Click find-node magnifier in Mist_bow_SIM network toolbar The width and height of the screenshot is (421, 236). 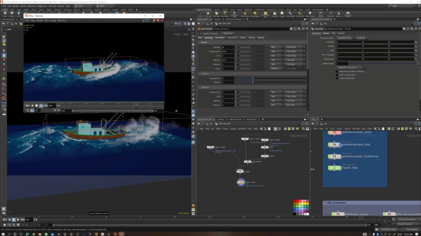304,129
